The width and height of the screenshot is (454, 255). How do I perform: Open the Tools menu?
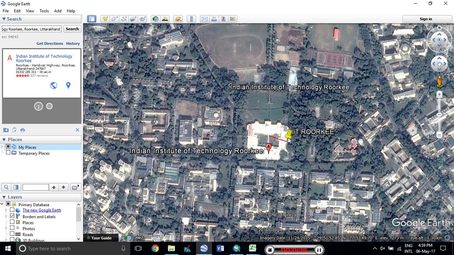click(x=44, y=11)
